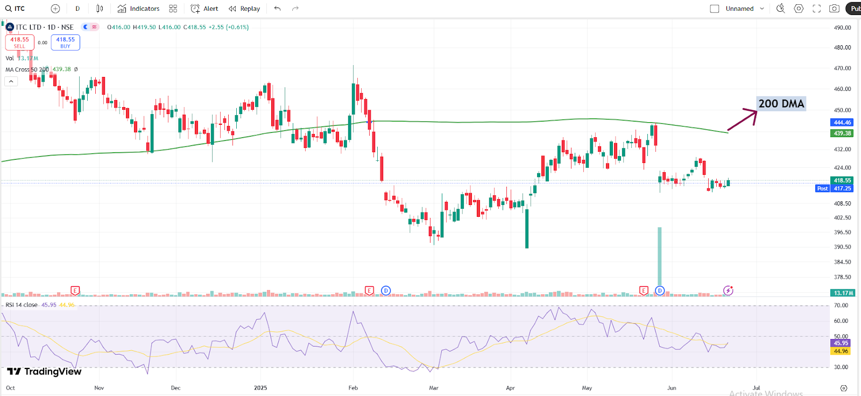Click the Post 417.25 price label
The image size is (861, 396).
pos(835,188)
